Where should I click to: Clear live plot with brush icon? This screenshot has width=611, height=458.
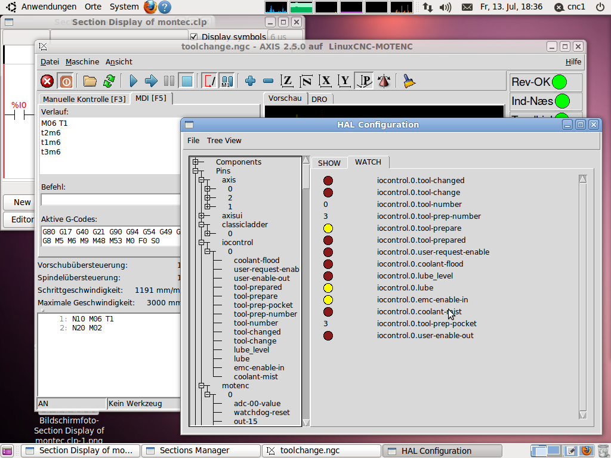(409, 81)
